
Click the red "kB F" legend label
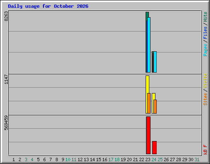tap(205, 150)
